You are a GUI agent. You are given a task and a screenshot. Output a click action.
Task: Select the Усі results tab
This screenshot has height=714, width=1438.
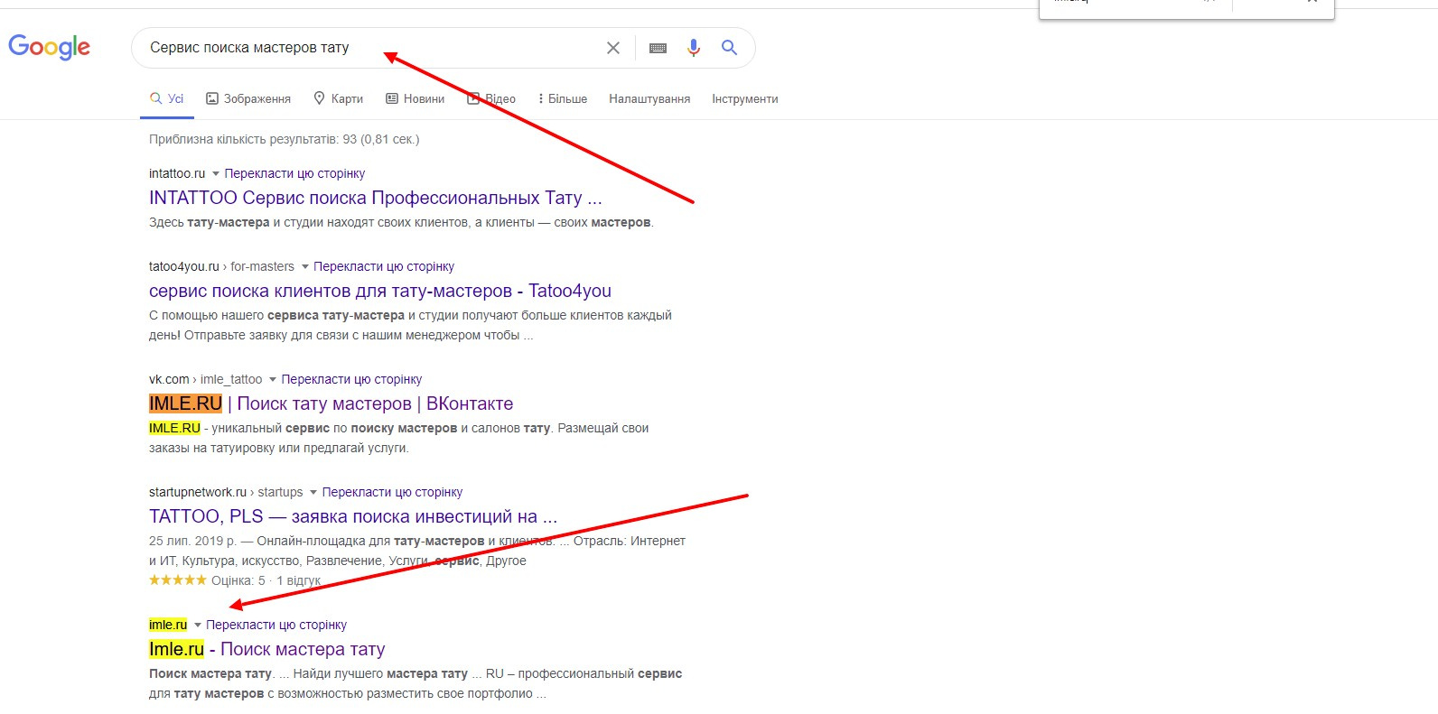click(x=166, y=98)
